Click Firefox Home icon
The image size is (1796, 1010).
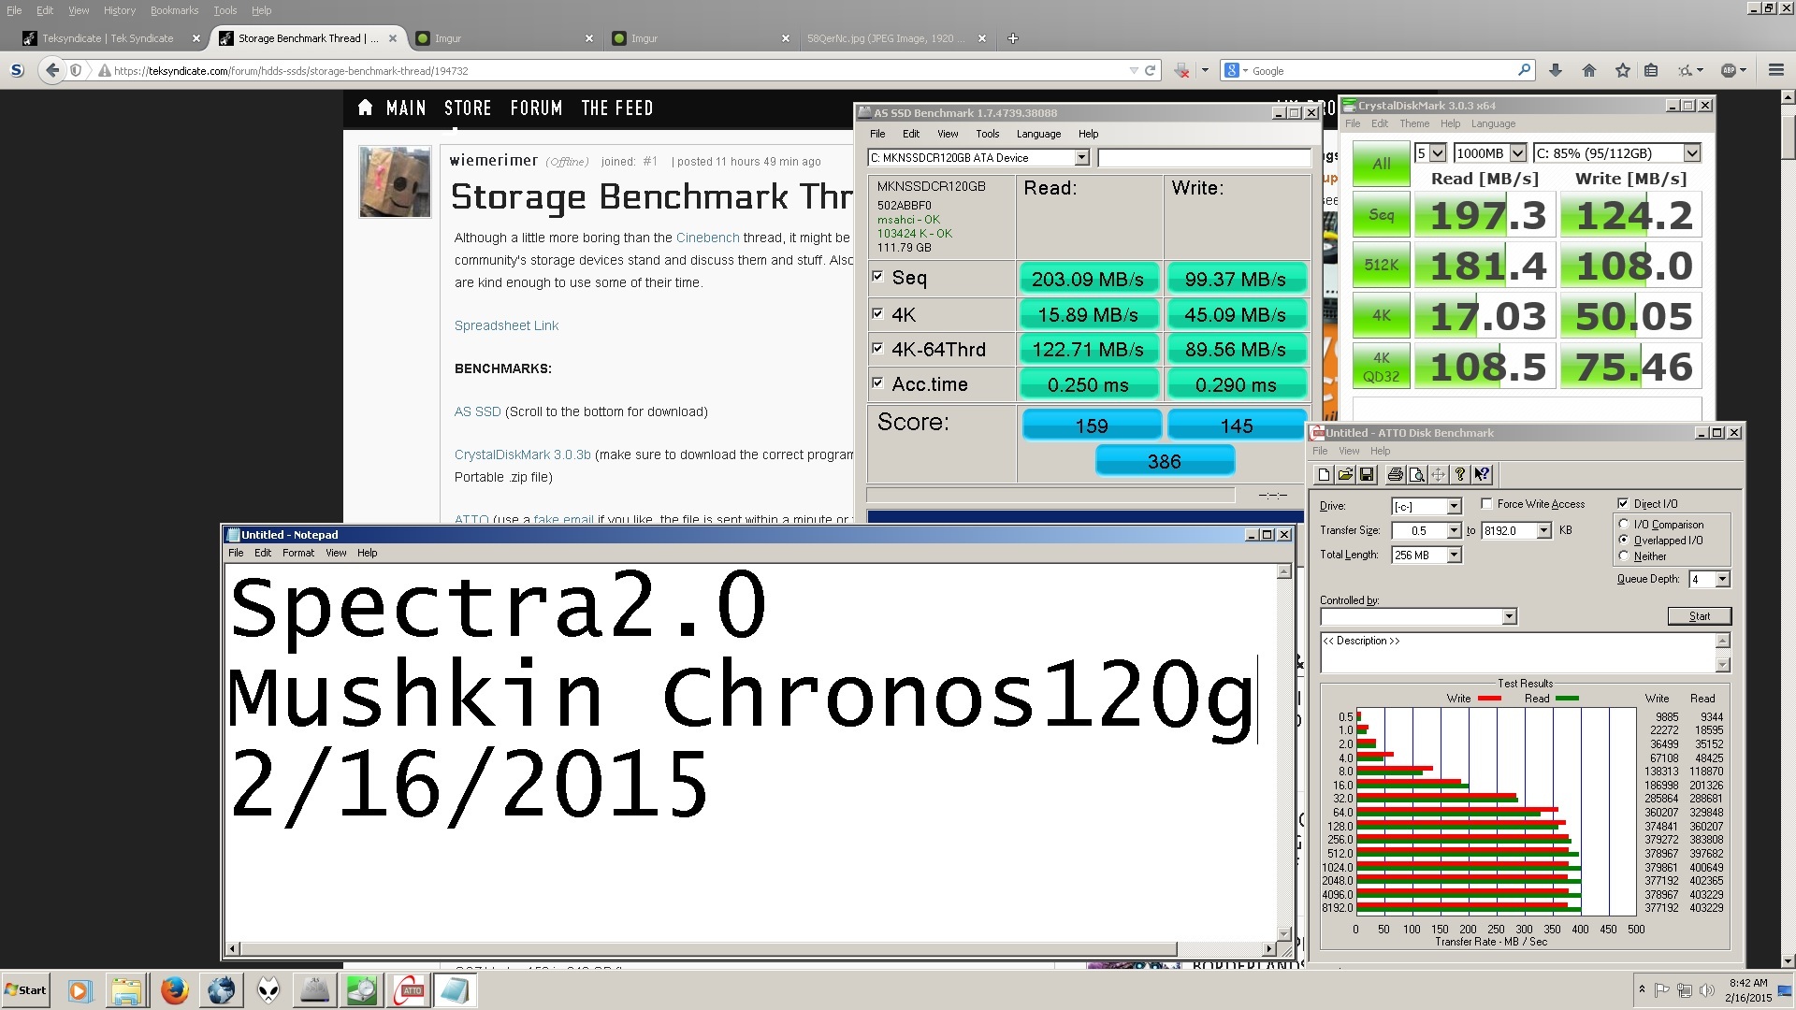pos(1588,70)
